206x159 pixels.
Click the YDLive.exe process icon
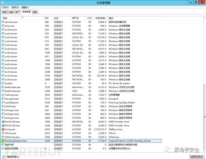(3, 133)
